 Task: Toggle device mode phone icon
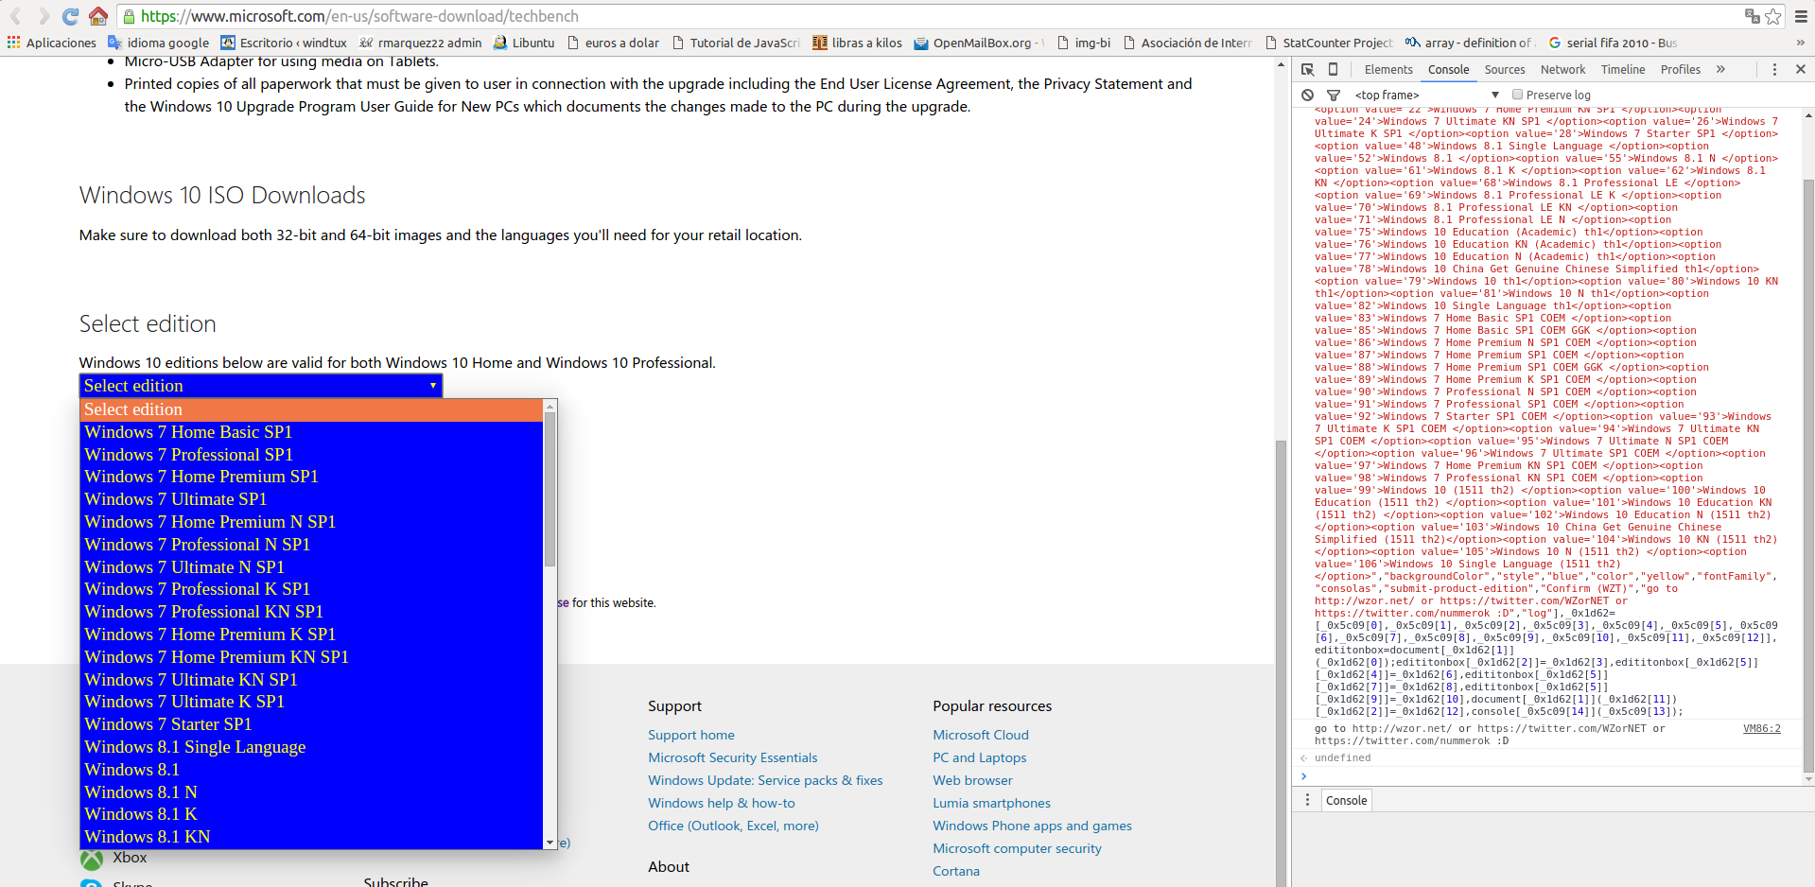pos(1333,69)
